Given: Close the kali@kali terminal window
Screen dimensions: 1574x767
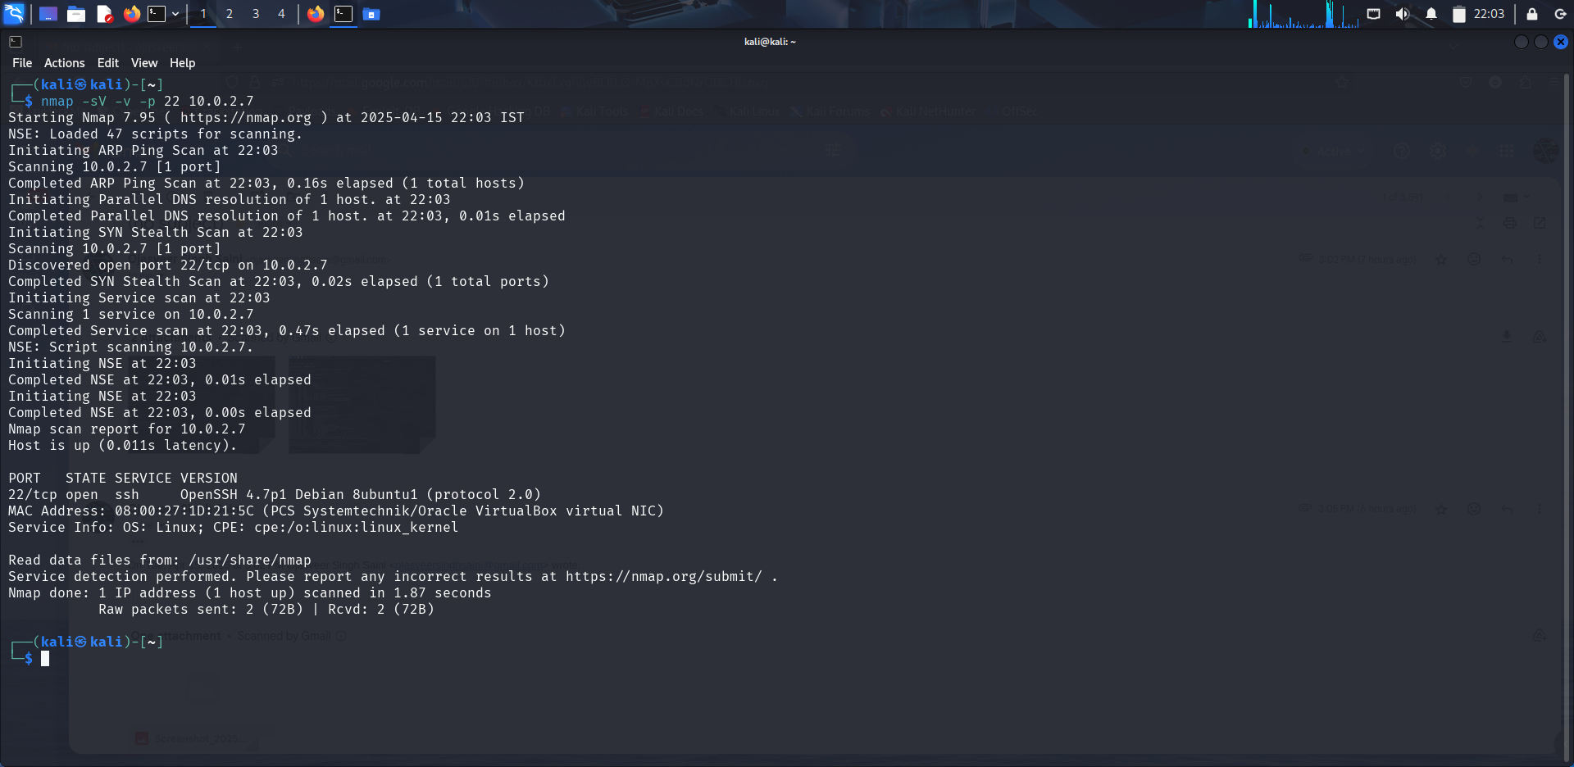Looking at the screenshot, I should (x=1561, y=42).
